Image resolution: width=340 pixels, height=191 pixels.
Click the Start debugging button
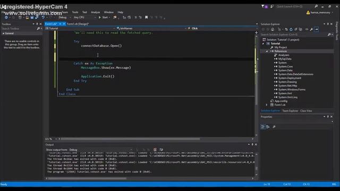pyautogui.click(x=103, y=18)
